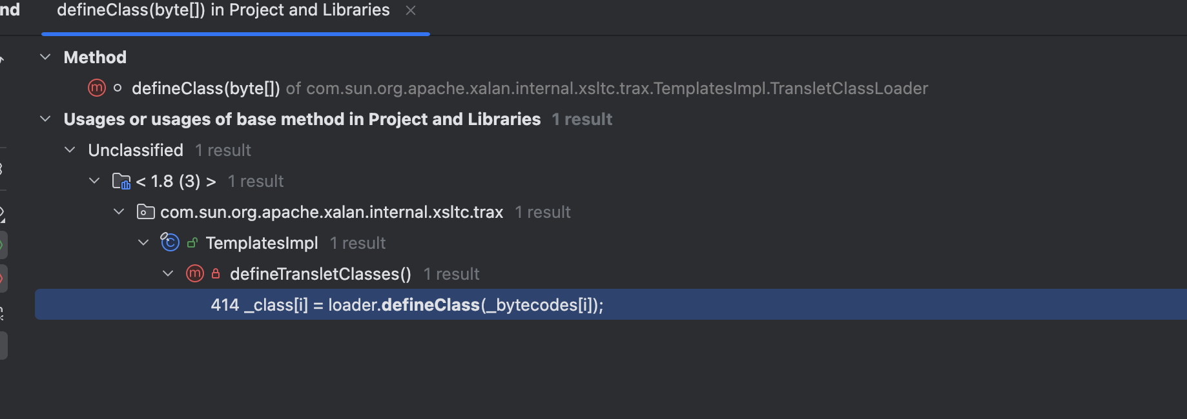Screen dimensions: 1187x419
Task: Collapse the < 1.8 (3) > library node
Action: click(x=94, y=180)
